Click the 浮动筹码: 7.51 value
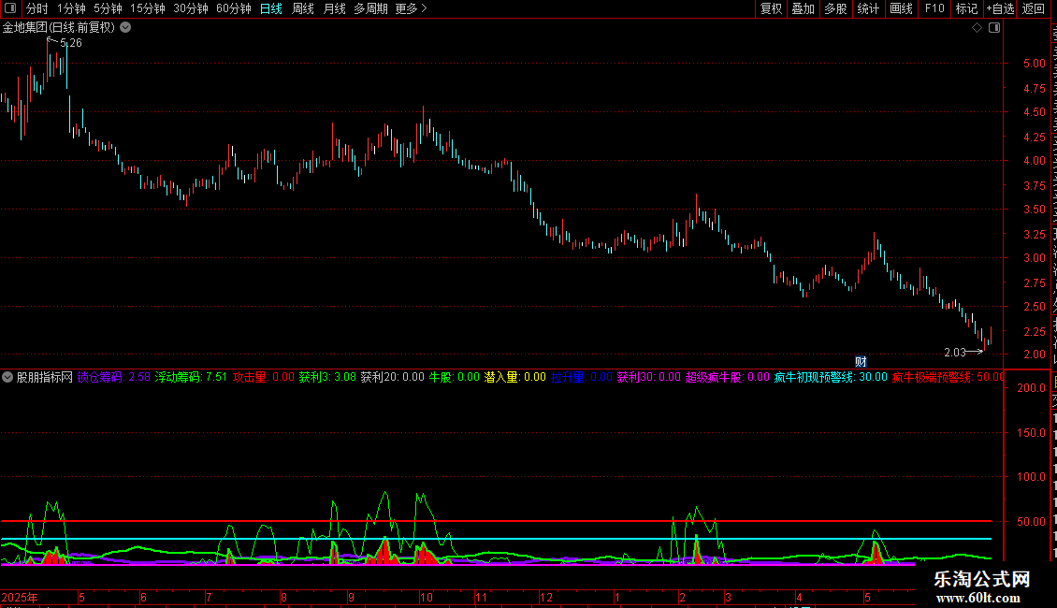The width and height of the screenshot is (1057, 608). tap(192, 378)
